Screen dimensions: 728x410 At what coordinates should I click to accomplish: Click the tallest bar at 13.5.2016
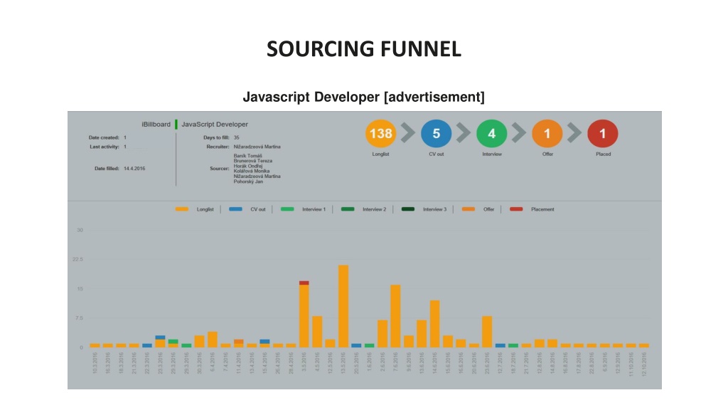[x=343, y=306]
